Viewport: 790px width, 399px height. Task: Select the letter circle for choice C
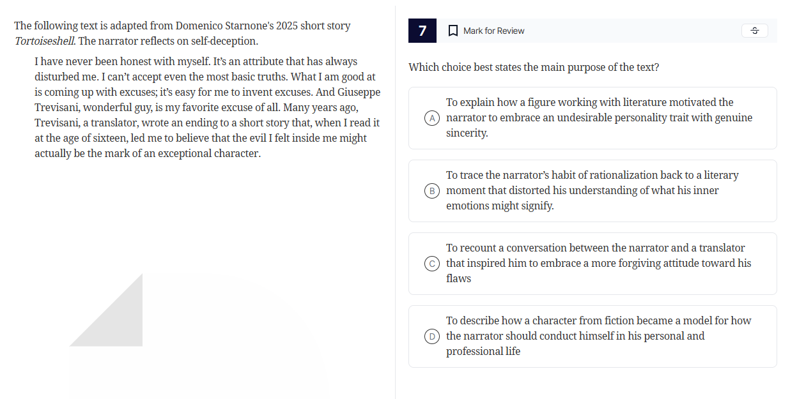click(x=431, y=263)
